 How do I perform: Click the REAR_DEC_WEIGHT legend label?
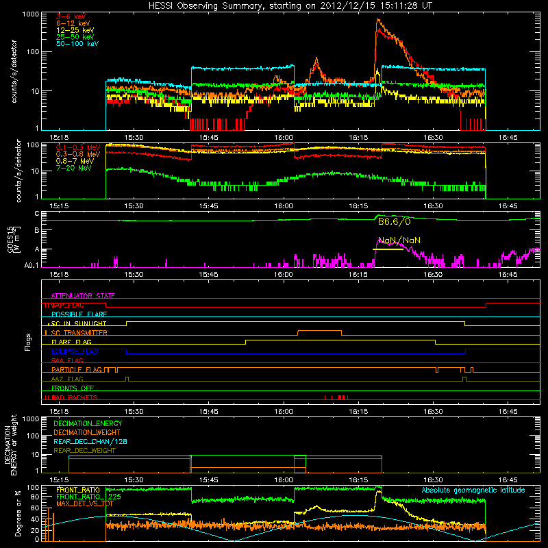[84, 451]
